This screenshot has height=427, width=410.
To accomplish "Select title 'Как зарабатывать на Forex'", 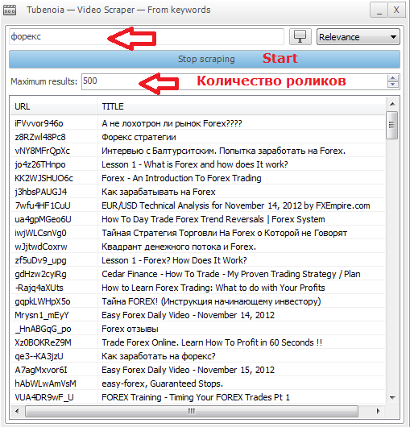I will click(x=159, y=192).
